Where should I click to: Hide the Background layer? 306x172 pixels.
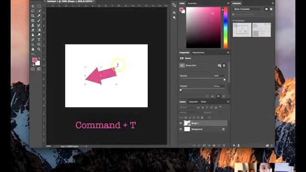tap(181, 129)
